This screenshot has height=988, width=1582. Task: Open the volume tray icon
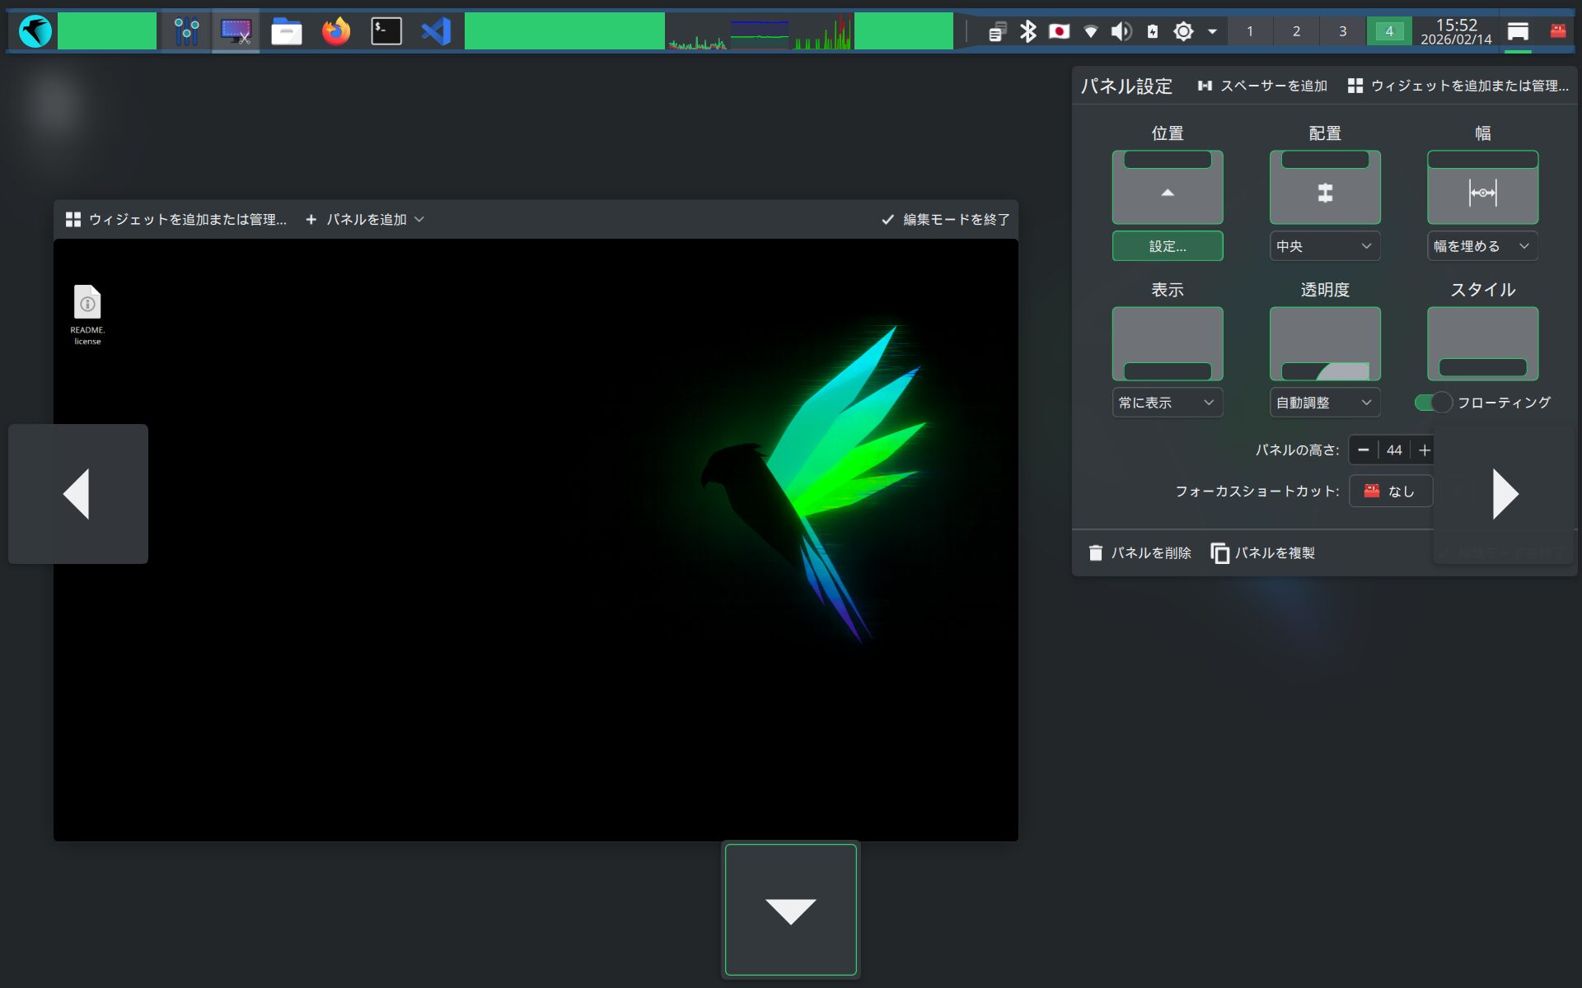[x=1121, y=31]
